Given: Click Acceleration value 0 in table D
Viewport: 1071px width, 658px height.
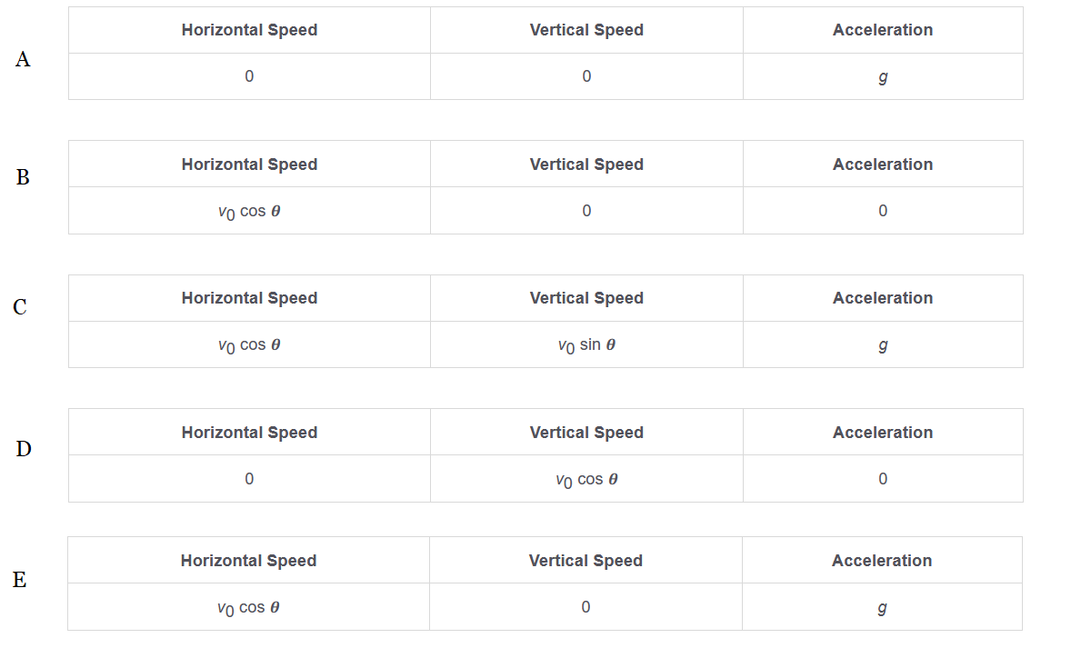Looking at the screenshot, I should [883, 479].
